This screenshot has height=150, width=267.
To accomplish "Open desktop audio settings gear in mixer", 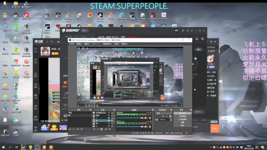I will click(x=150, y=118).
